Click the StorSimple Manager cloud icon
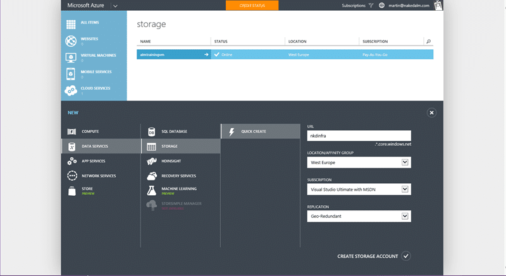This screenshot has width=506, height=276. click(x=151, y=205)
